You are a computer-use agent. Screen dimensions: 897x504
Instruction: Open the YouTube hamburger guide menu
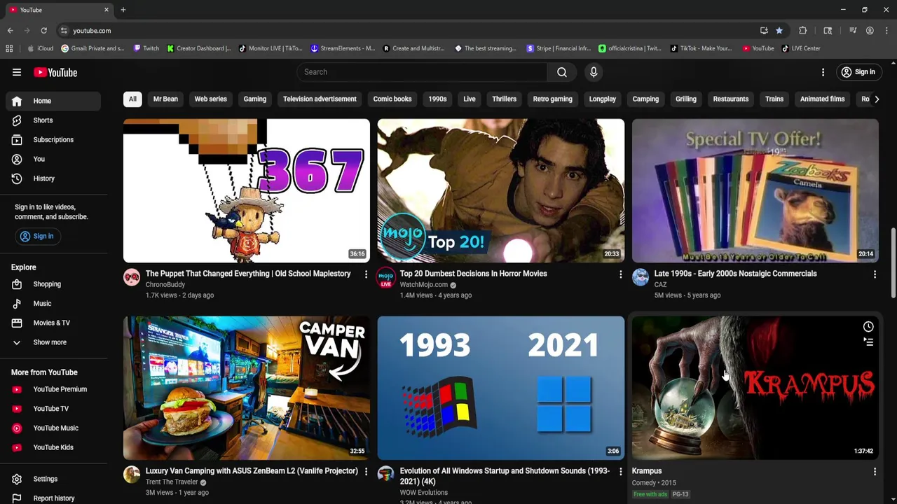click(x=17, y=72)
